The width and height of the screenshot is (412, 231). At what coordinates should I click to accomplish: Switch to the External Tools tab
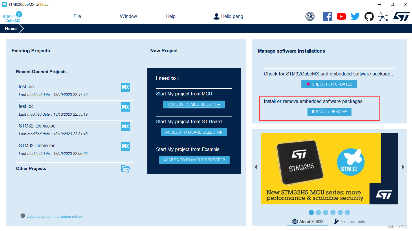[x=349, y=221]
